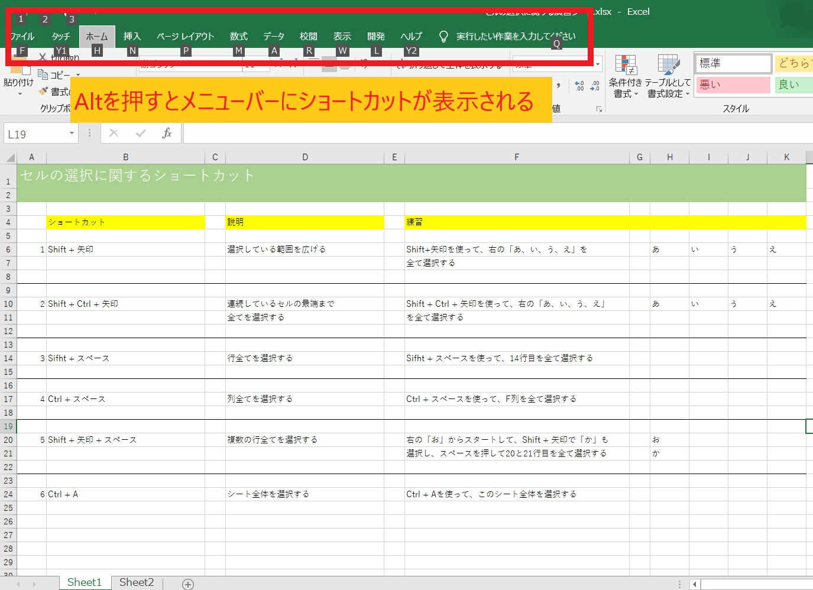Click the horizontal scrollbar left arrow
The image size is (813, 590).
[695, 584]
